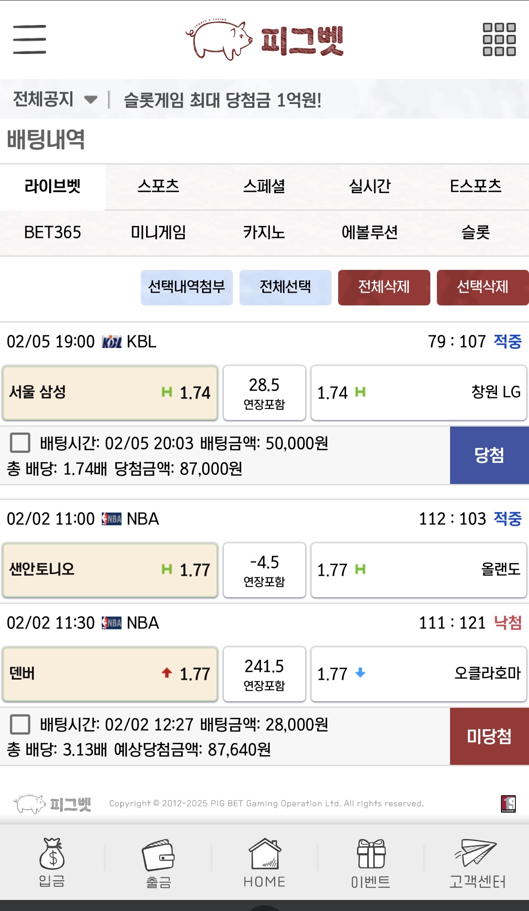The width and height of the screenshot is (529, 911).
Task: Select the 에볼루션 tab
Action: (x=370, y=232)
